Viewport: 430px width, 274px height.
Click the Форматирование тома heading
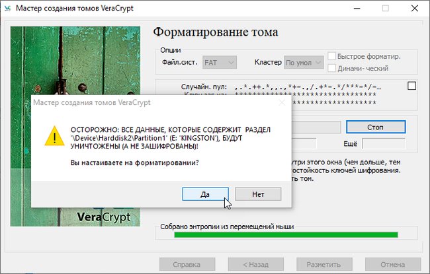[216, 32]
